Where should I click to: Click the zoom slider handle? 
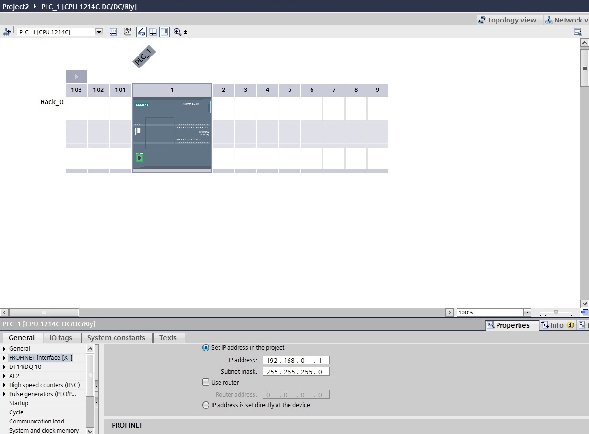(x=555, y=312)
